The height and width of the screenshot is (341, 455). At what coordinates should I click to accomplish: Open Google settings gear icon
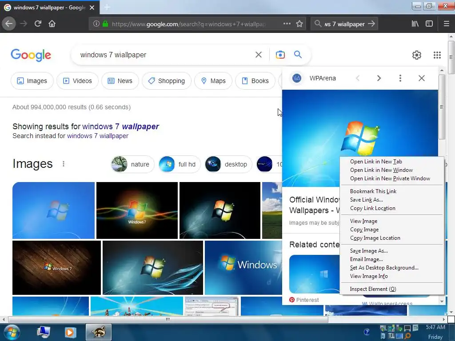pos(417,55)
